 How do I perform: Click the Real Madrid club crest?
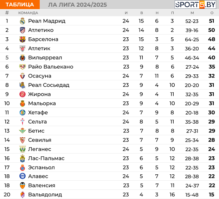click(x=22, y=21)
